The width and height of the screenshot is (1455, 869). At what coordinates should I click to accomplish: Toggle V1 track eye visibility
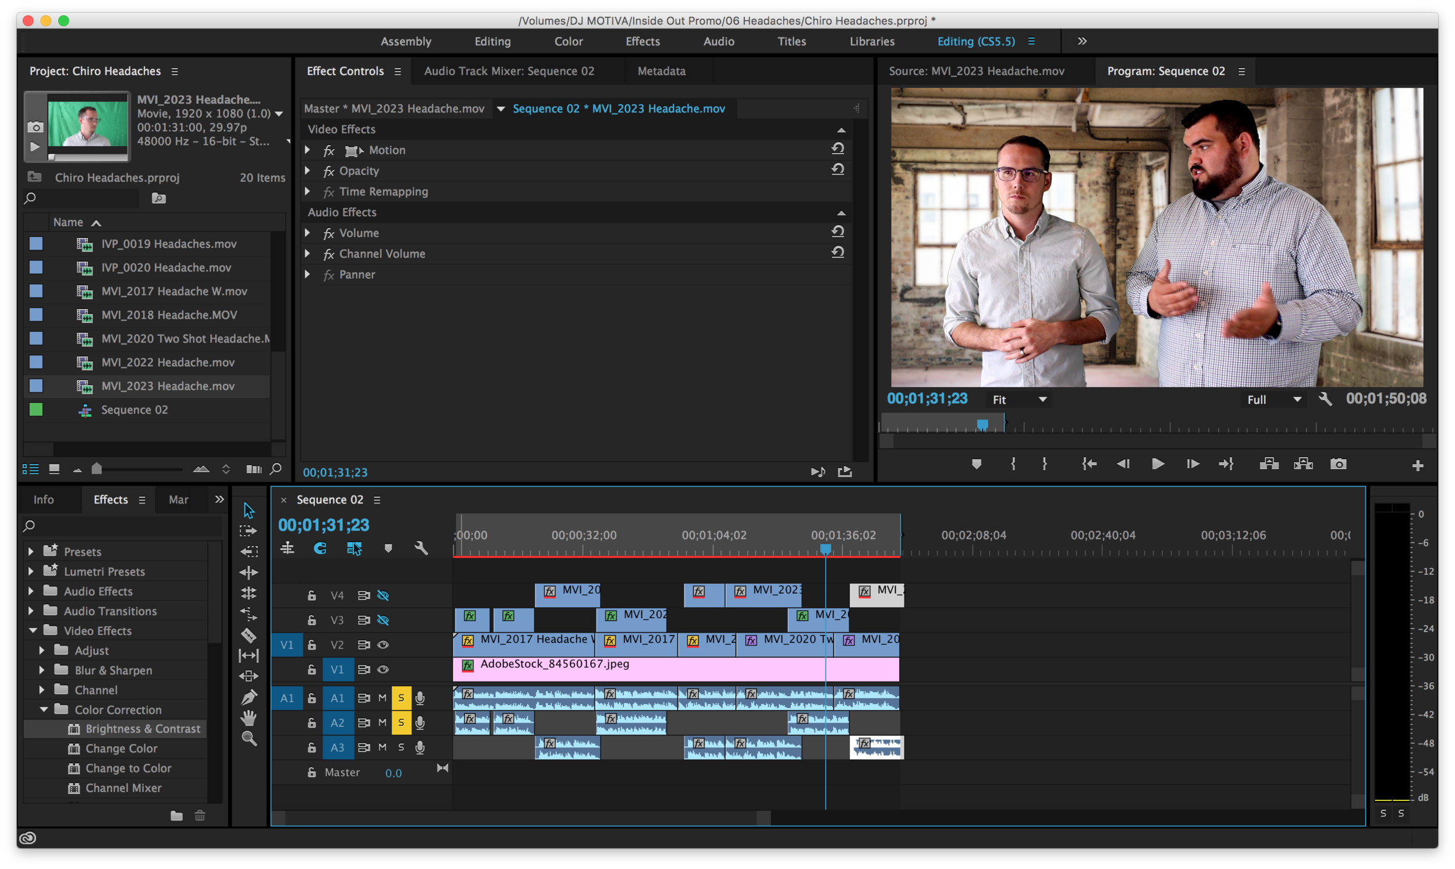pos(383,670)
